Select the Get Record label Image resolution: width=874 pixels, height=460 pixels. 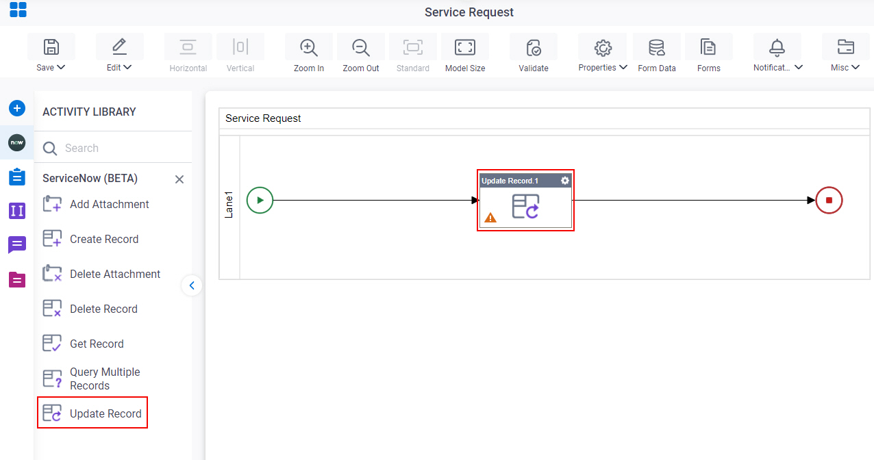(x=97, y=344)
